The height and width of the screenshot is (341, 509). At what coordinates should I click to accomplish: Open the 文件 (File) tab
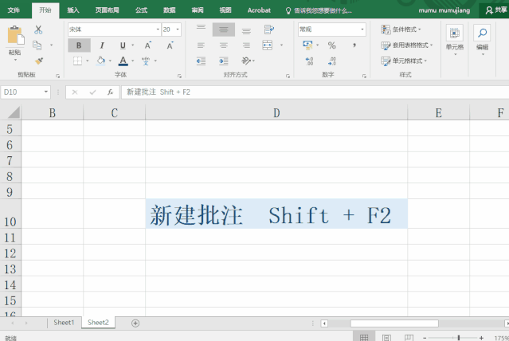point(14,10)
